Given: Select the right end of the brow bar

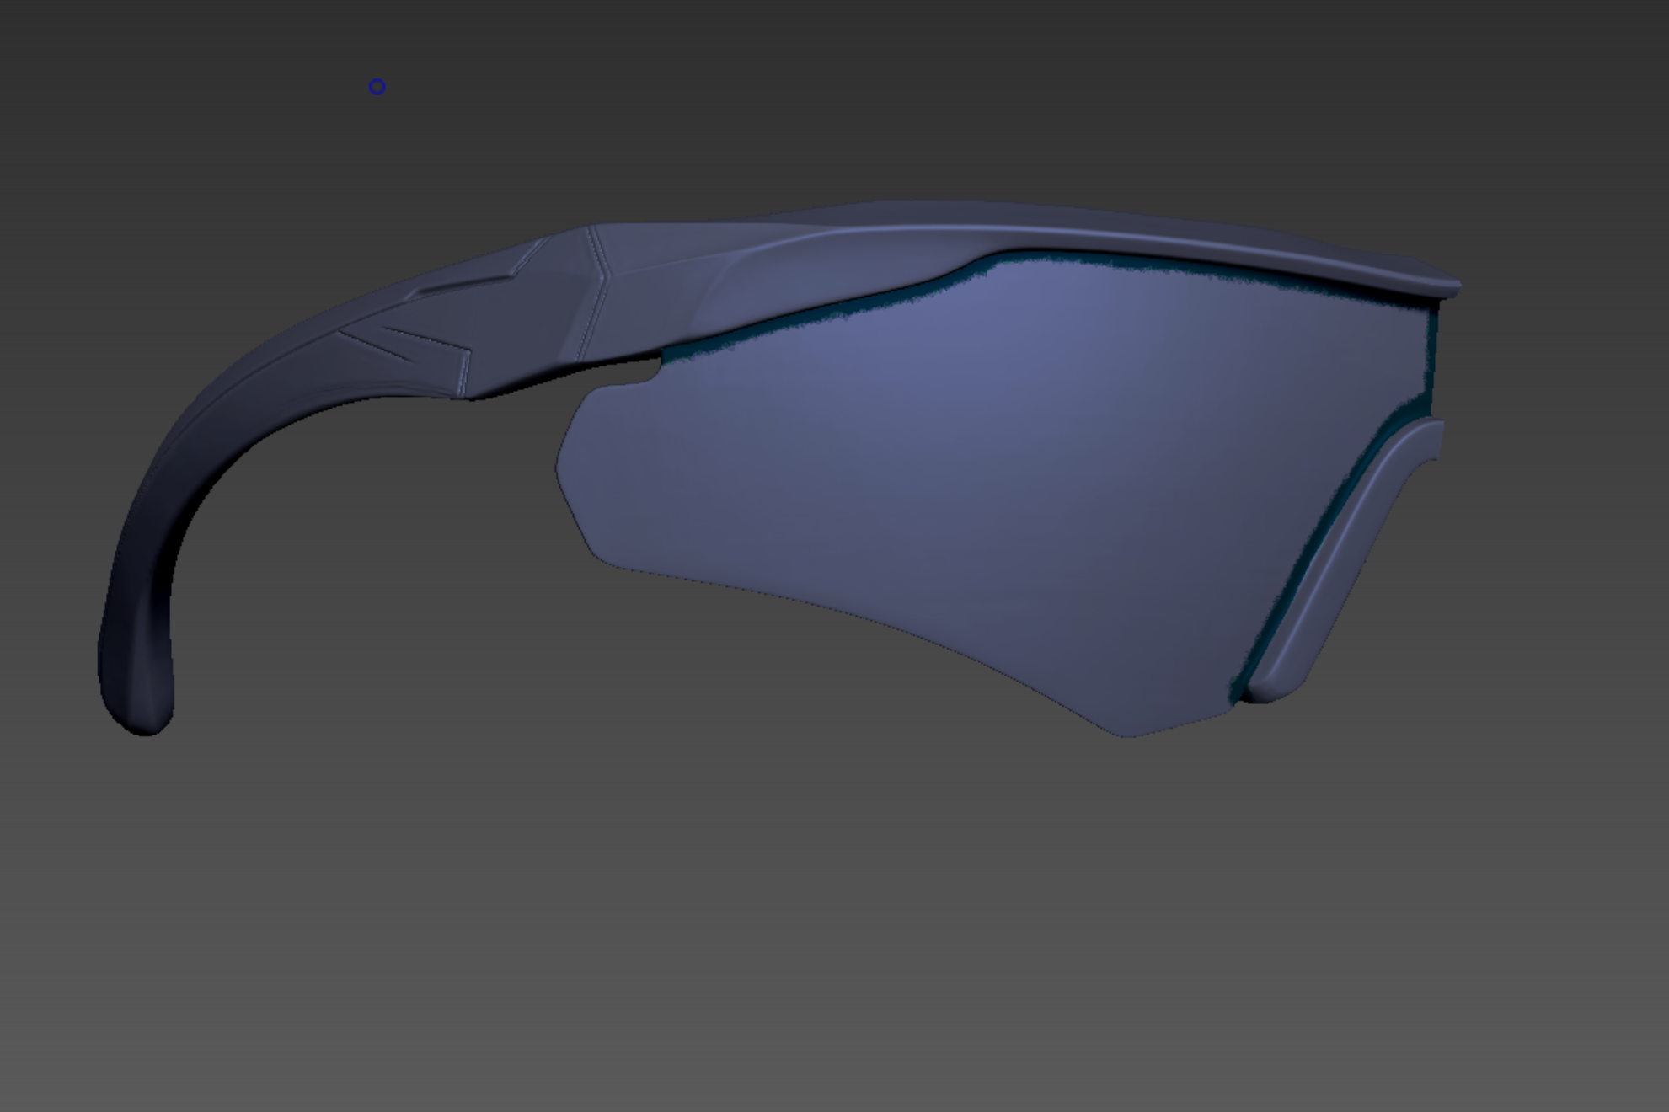Looking at the screenshot, I should (x=1447, y=286).
